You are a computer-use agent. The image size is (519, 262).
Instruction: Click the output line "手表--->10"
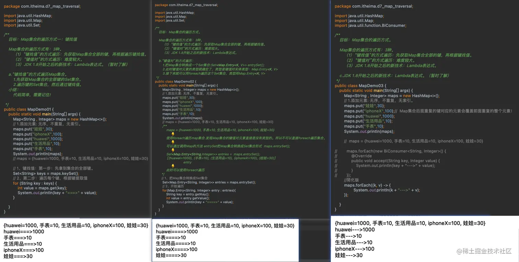348,236
